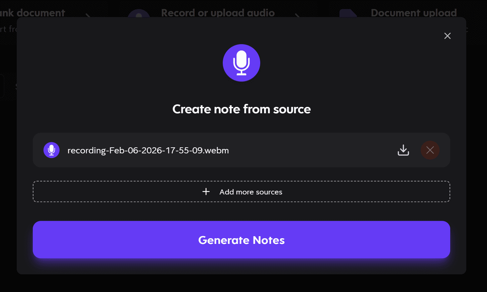Click Add more sources
The image size is (487, 292).
[241, 191]
